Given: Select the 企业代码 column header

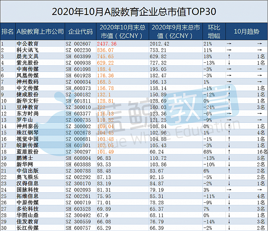Looking at the screenshot, I should point(80,32).
